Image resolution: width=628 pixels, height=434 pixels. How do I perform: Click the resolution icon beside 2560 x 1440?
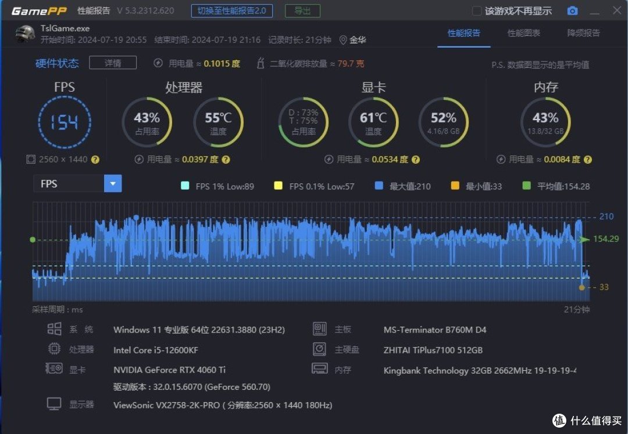pyautogui.click(x=31, y=160)
